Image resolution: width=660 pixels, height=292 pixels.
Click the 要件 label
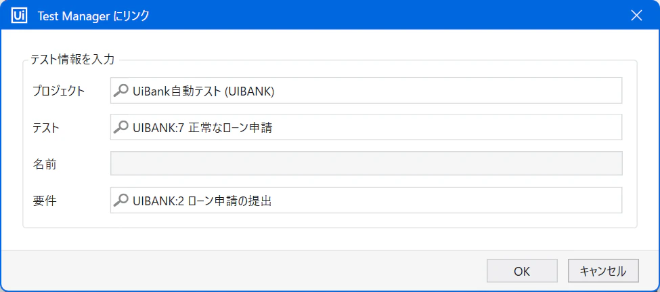tap(45, 201)
